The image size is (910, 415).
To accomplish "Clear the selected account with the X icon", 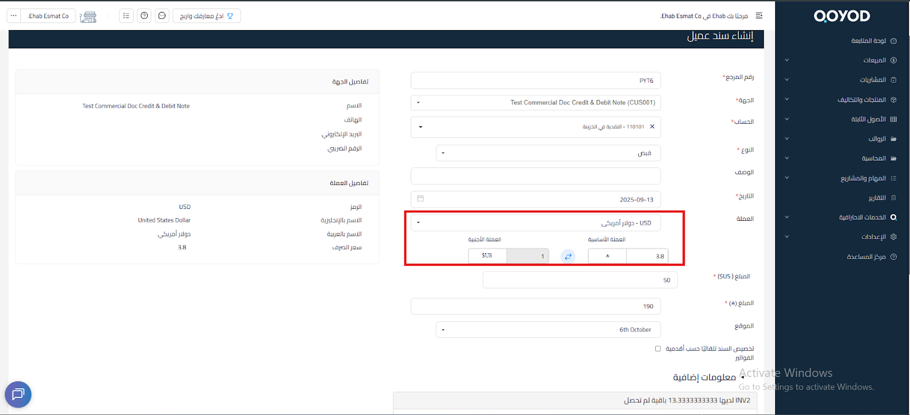I will point(652,127).
